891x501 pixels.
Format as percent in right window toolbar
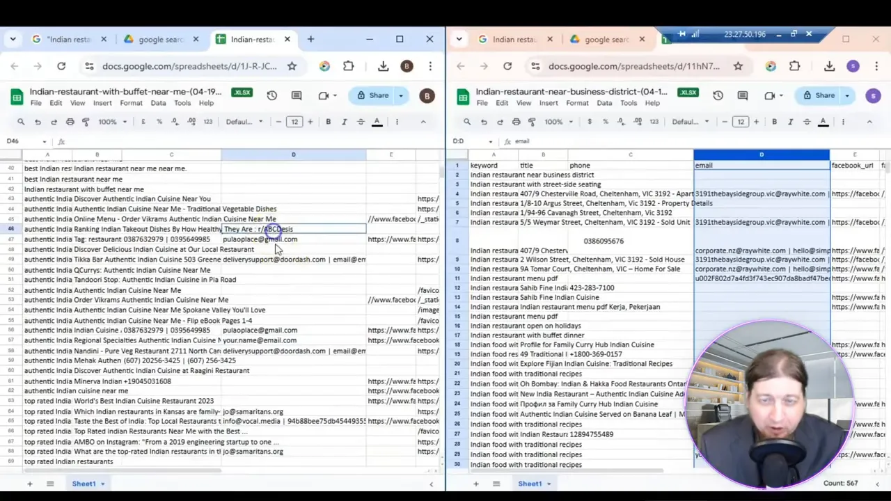[605, 122]
